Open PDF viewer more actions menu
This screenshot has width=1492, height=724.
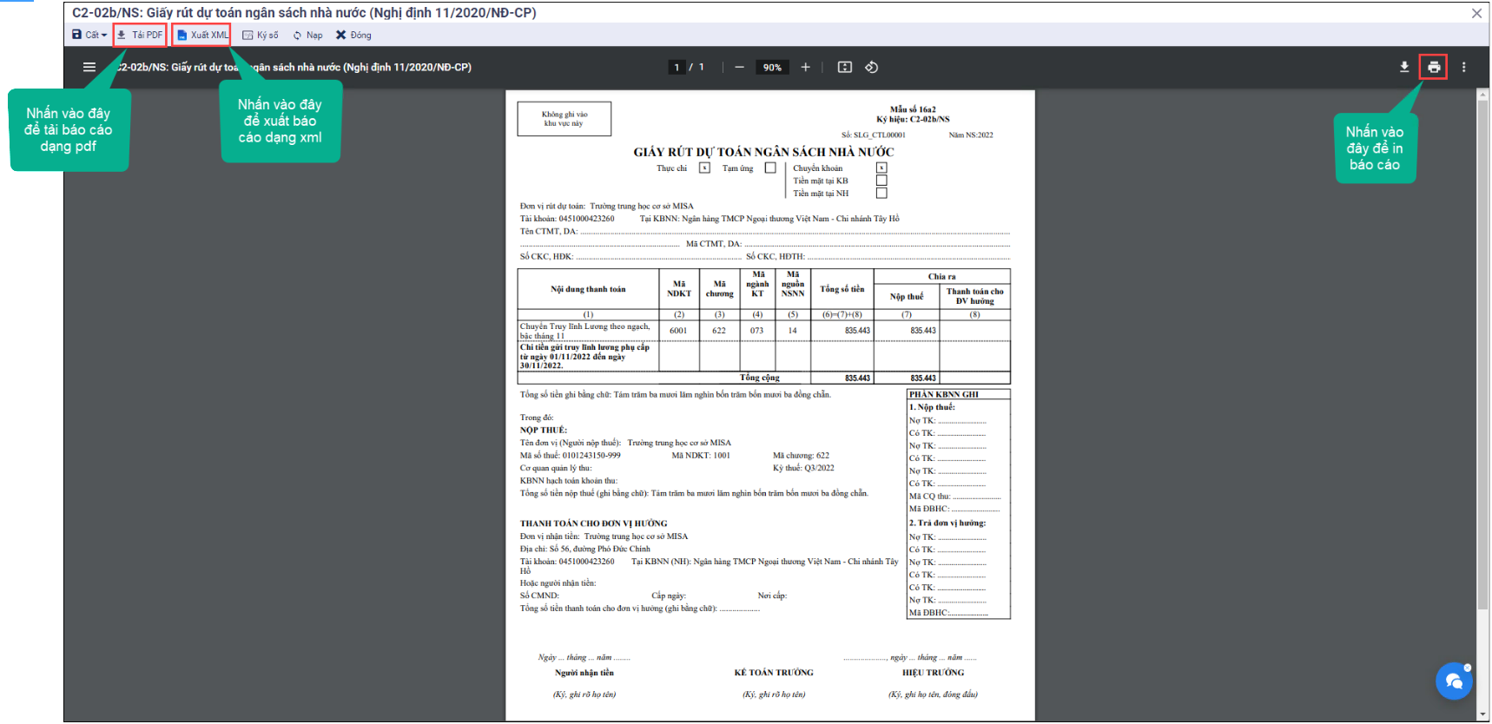coord(1463,67)
